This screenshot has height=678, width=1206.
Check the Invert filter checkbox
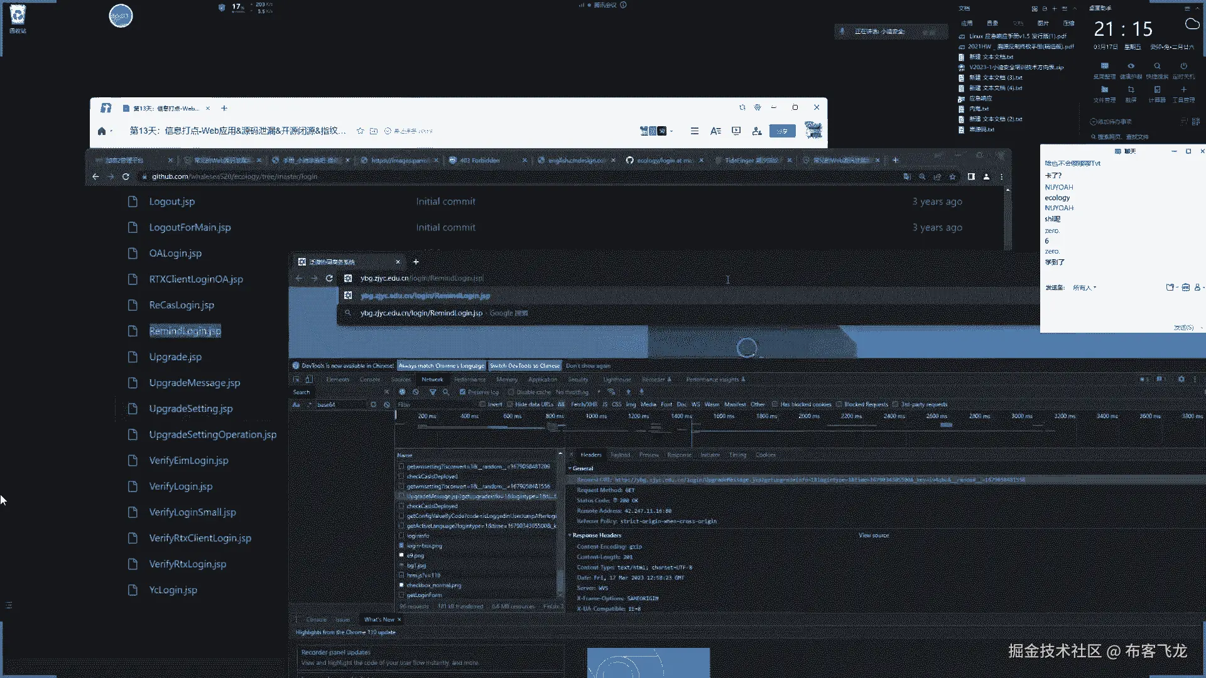(482, 404)
